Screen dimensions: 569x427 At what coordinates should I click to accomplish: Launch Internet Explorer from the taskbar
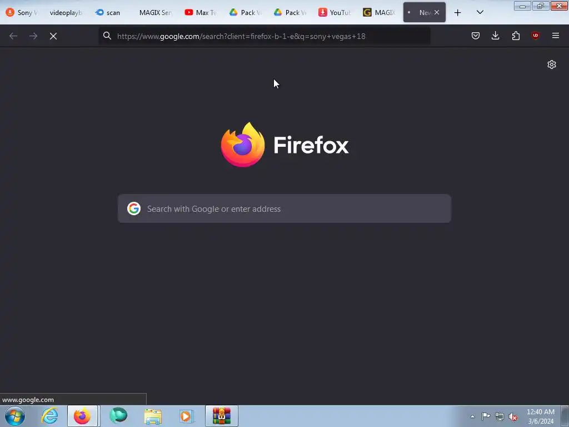click(49, 416)
